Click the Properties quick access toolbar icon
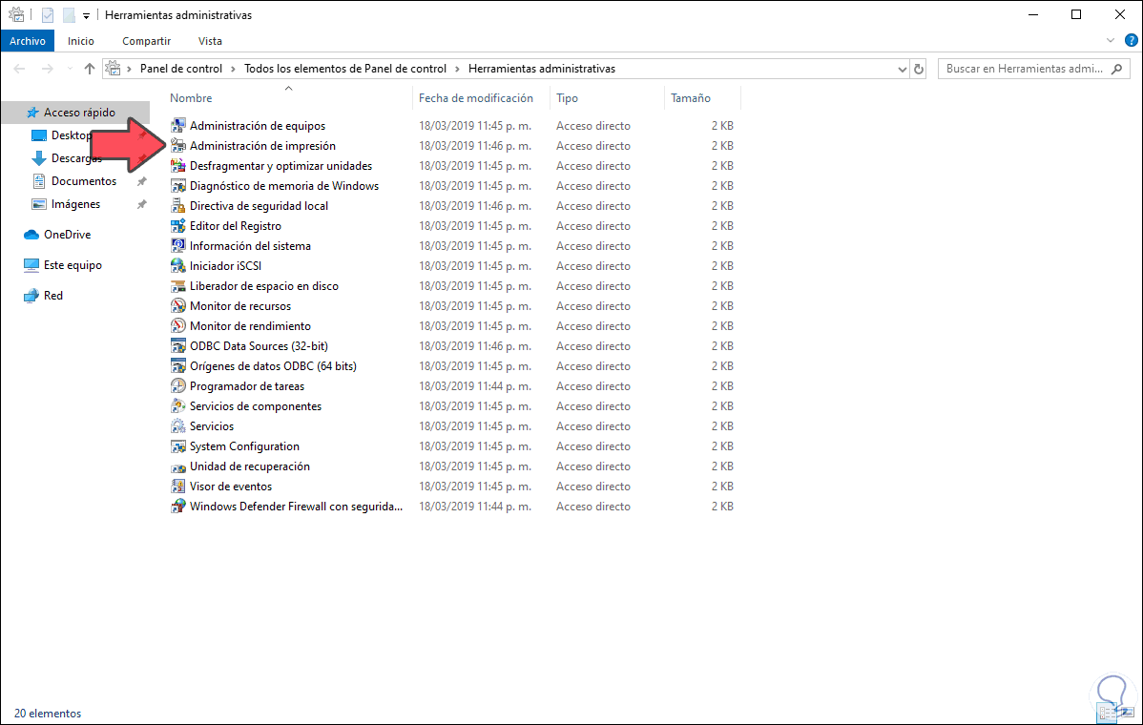Image resolution: width=1143 pixels, height=725 pixels. [48, 14]
